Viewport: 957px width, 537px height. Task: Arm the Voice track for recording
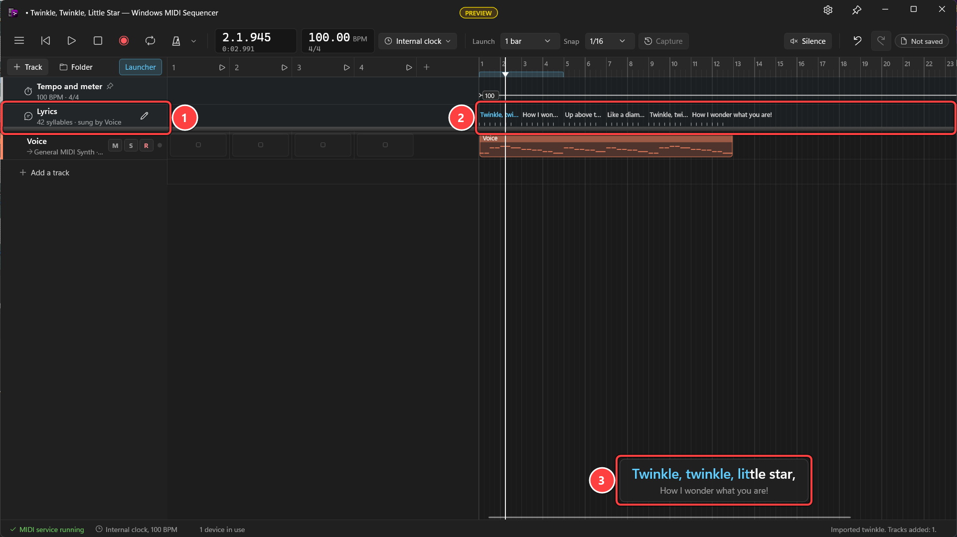click(x=146, y=145)
